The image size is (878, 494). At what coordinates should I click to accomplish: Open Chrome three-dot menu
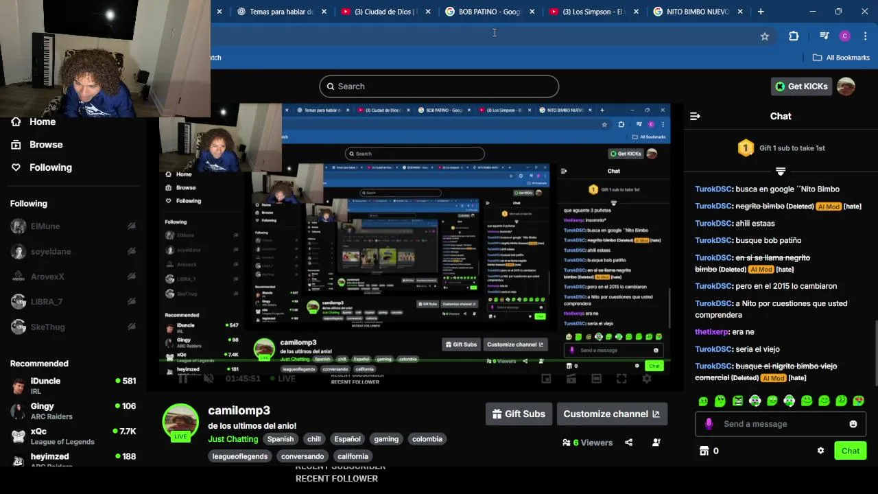click(866, 36)
